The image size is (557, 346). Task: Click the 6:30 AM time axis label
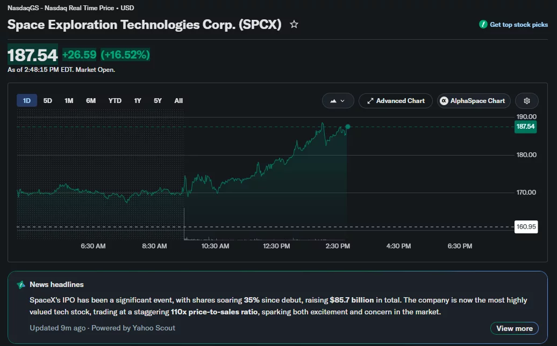[x=93, y=246]
